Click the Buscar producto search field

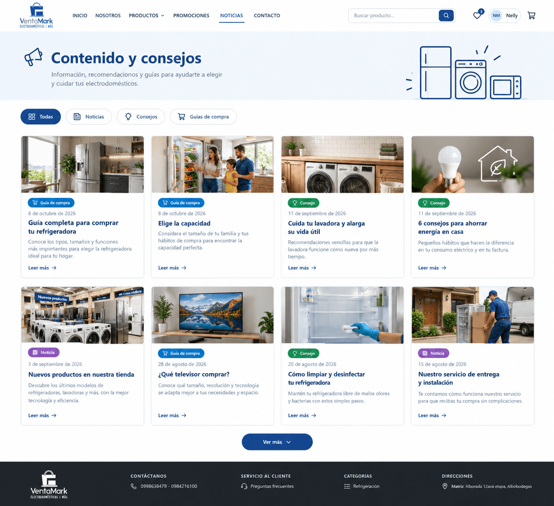tap(394, 16)
